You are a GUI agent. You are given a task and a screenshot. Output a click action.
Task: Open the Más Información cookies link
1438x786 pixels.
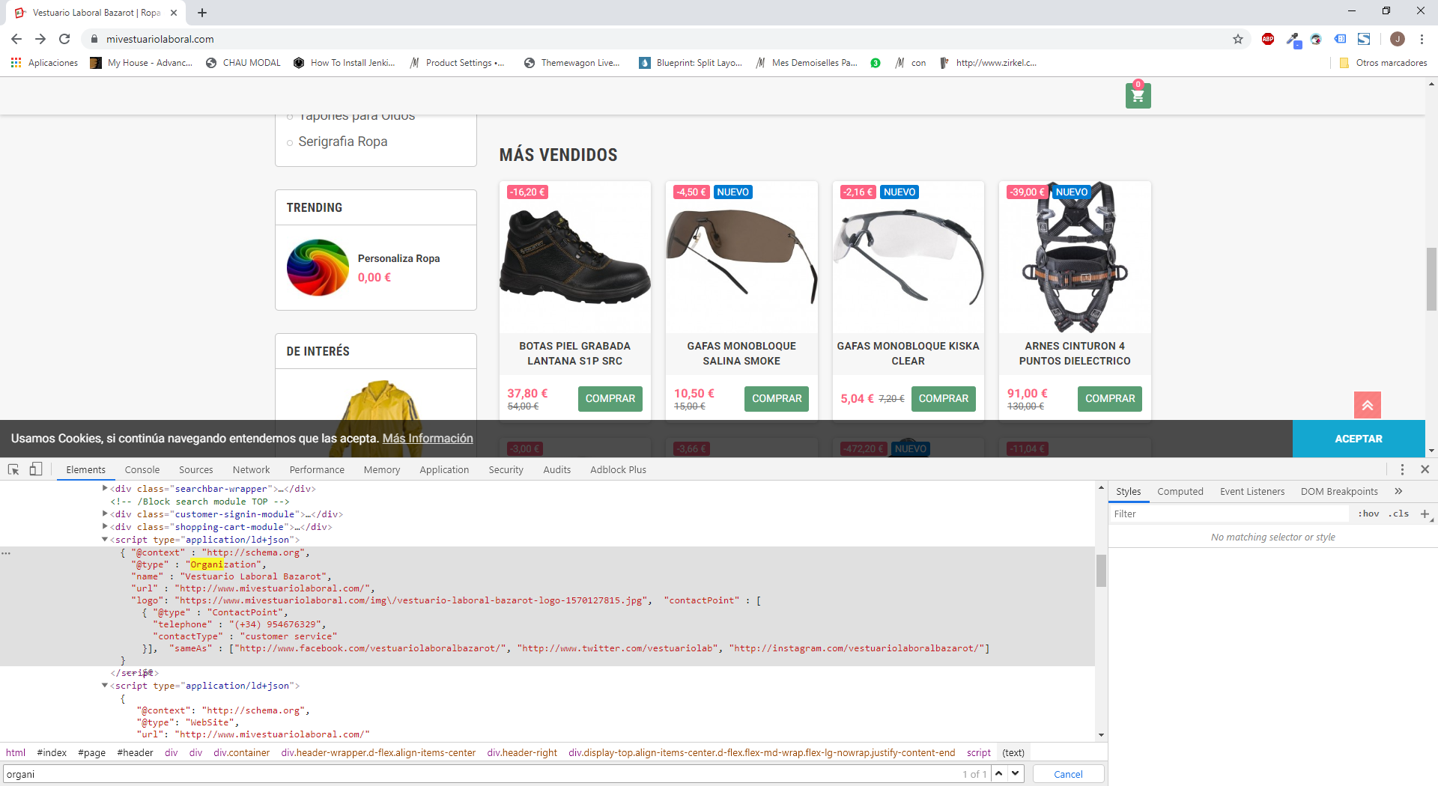pos(428,439)
